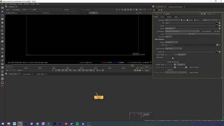This screenshot has width=224, height=126.
Task: Open the Transform nodes toolbar menu
Action: tap(2, 38)
